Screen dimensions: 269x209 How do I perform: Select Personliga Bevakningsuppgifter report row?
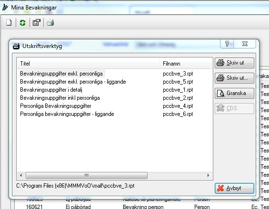pos(106,106)
